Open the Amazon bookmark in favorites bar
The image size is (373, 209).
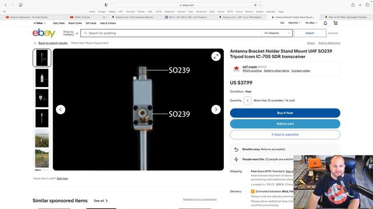coord(181,12)
